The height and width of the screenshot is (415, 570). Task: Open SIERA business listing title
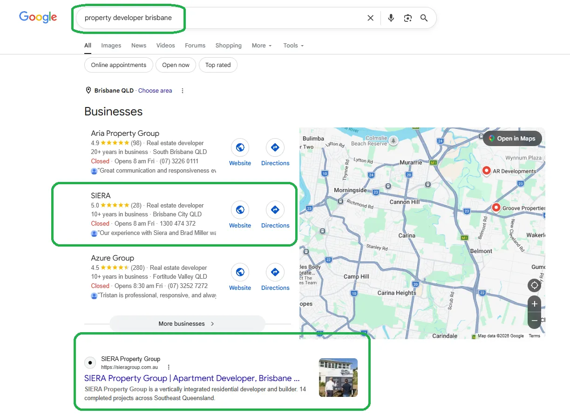click(101, 195)
